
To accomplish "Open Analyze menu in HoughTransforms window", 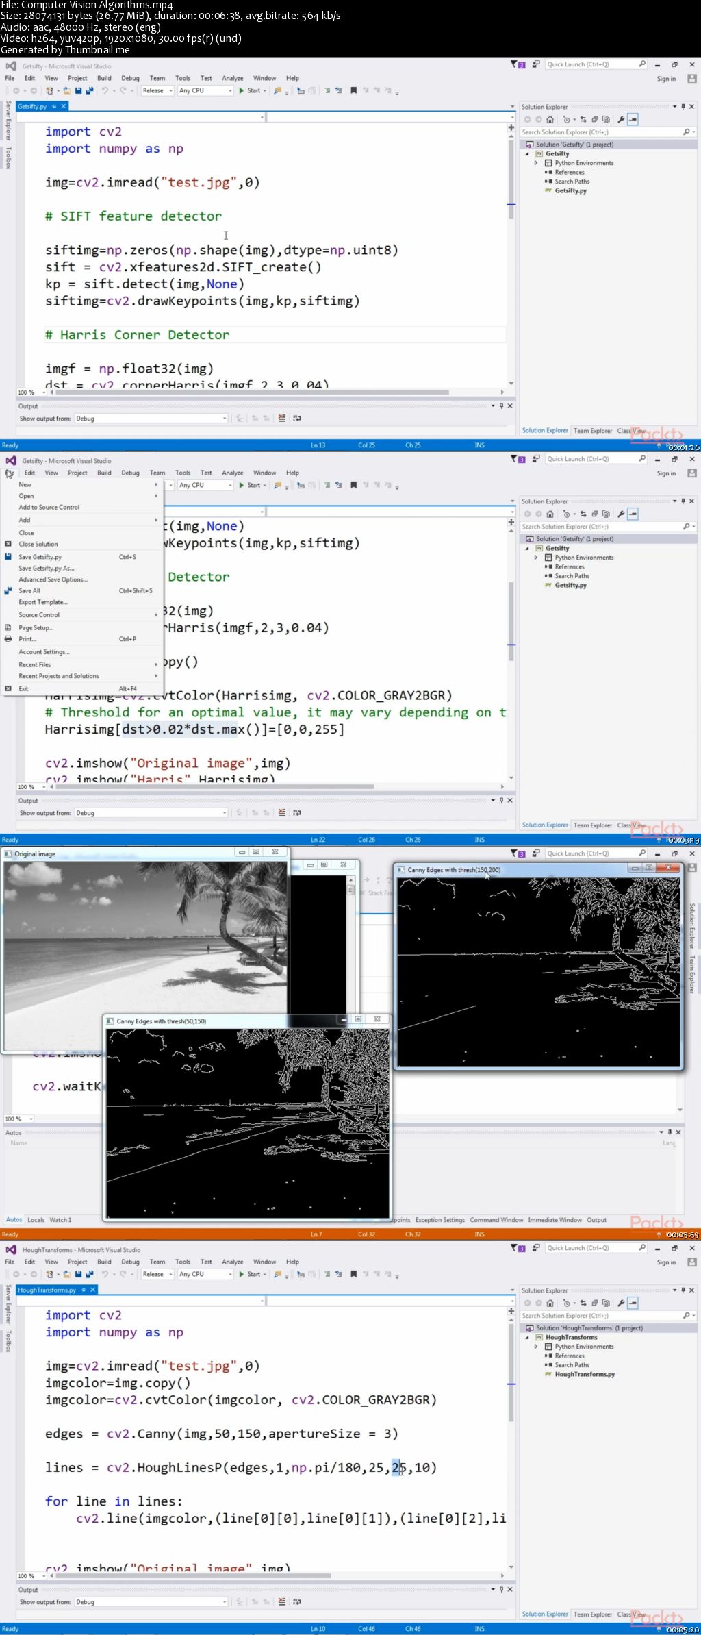I will point(233,1262).
